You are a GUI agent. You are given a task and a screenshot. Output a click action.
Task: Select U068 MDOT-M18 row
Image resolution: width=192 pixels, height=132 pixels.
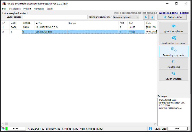point(79,32)
